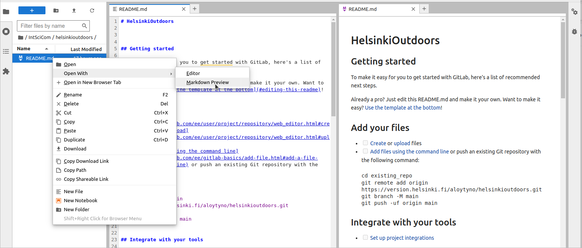
Task: Refresh the file list with the refresh icon
Action: (92, 11)
